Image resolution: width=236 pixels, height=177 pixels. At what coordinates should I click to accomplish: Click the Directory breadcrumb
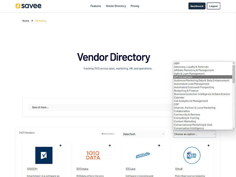pos(41,21)
